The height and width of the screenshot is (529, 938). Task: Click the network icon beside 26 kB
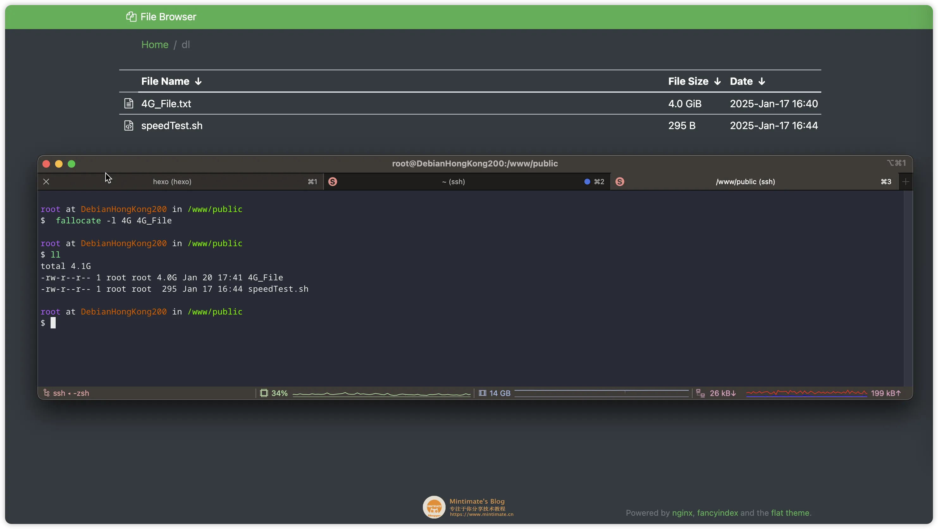700,393
